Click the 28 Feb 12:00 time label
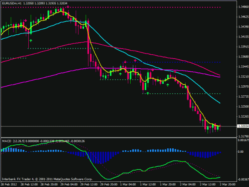Image resolution: width=249 pixels, height=187 pixels. point(29,185)
